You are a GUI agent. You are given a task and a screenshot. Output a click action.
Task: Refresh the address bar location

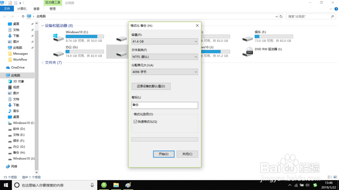(281, 16)
